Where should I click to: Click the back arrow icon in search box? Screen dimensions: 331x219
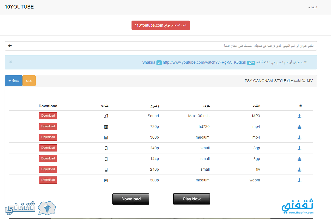(x=10, y=46)
